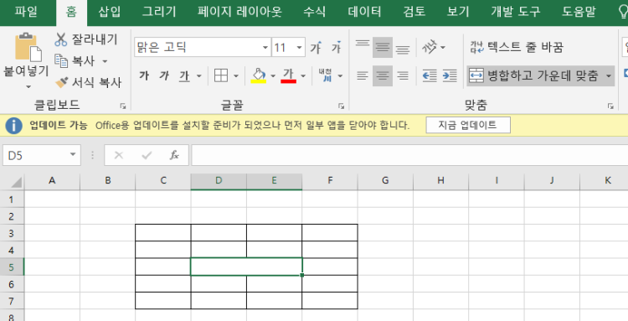Increase font size with larger 가 icon

pyautogui.click(x=316, y=48)
